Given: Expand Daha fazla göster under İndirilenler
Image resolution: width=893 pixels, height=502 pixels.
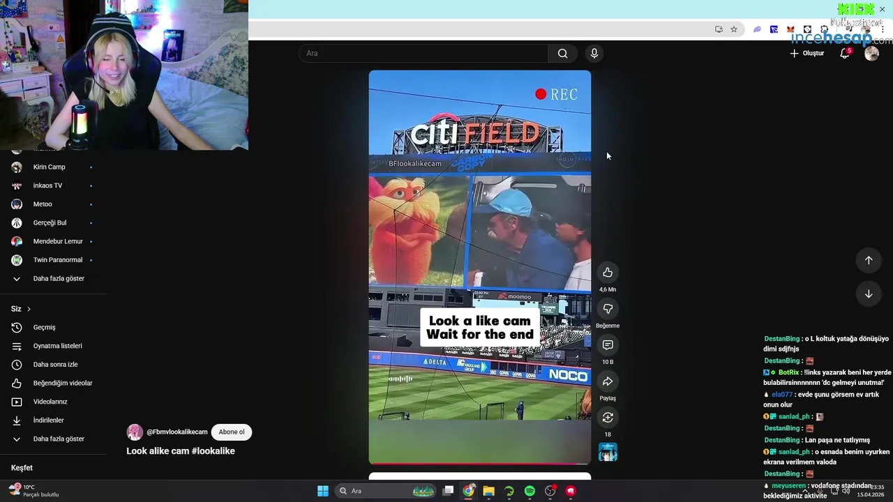Looking at the screenshot, I should [52, 439].
